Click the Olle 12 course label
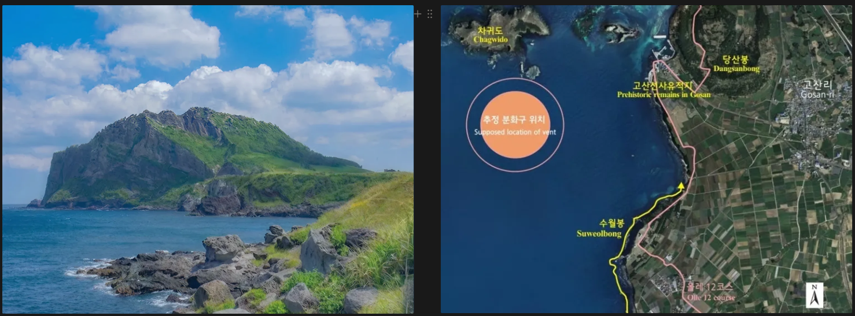This screenshot has width=855, height=316. (710, 292)
